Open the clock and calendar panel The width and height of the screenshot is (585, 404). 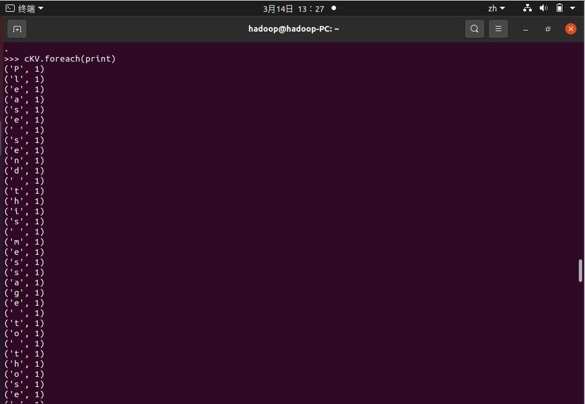tap(294, 8)
